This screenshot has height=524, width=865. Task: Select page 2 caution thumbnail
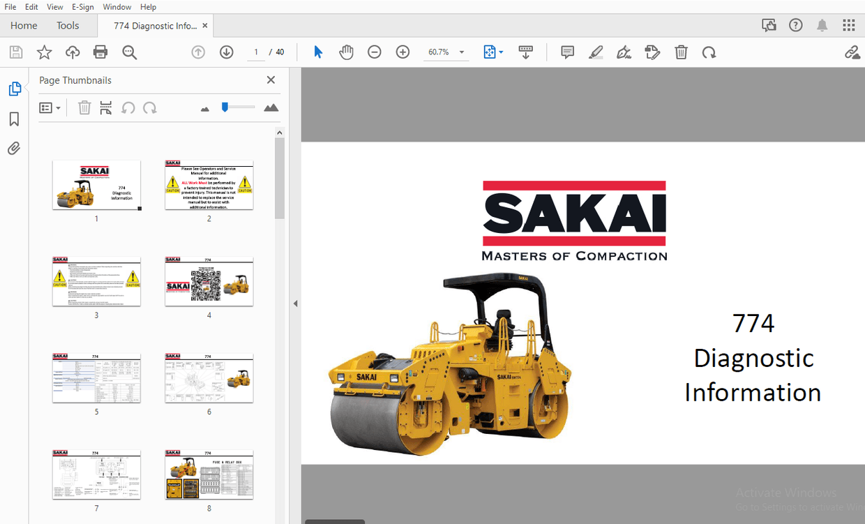click(209, 185)
